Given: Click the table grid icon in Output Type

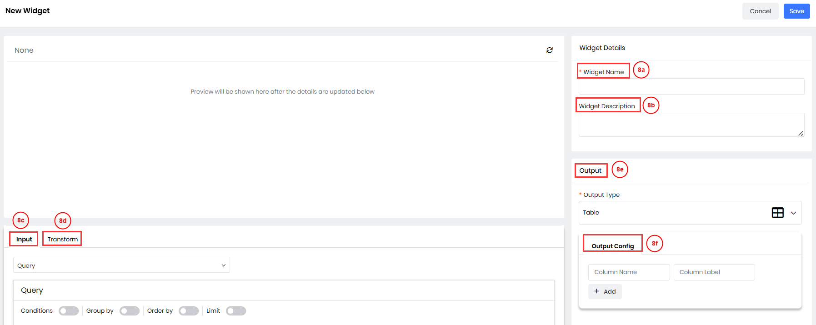Looking at the screenshot, I should [777, 213].
